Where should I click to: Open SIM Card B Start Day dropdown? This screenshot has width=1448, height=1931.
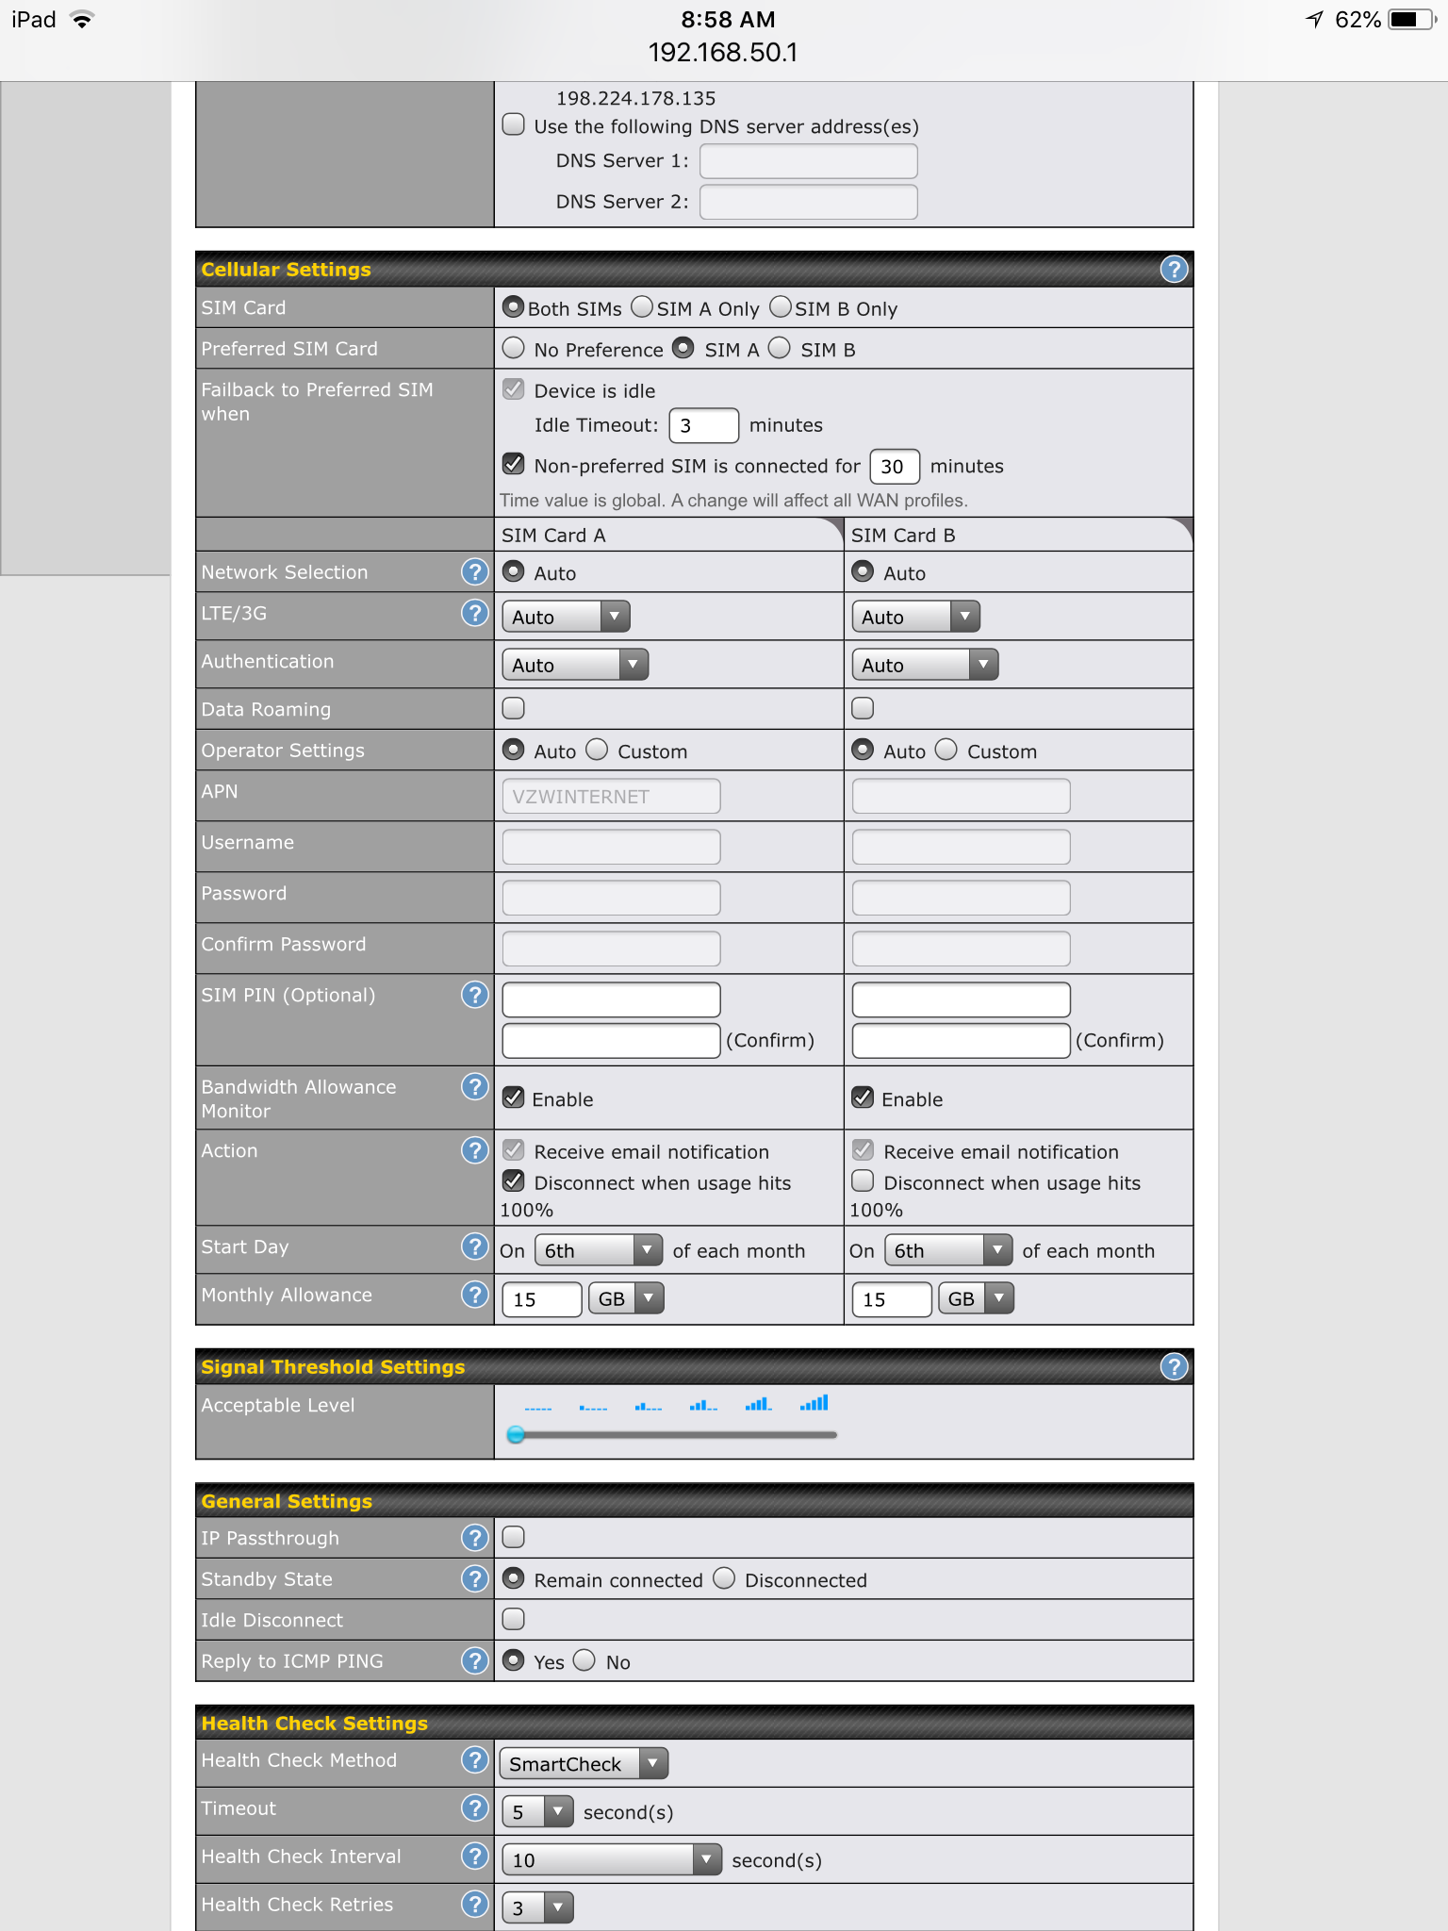tap(948, 1250)
